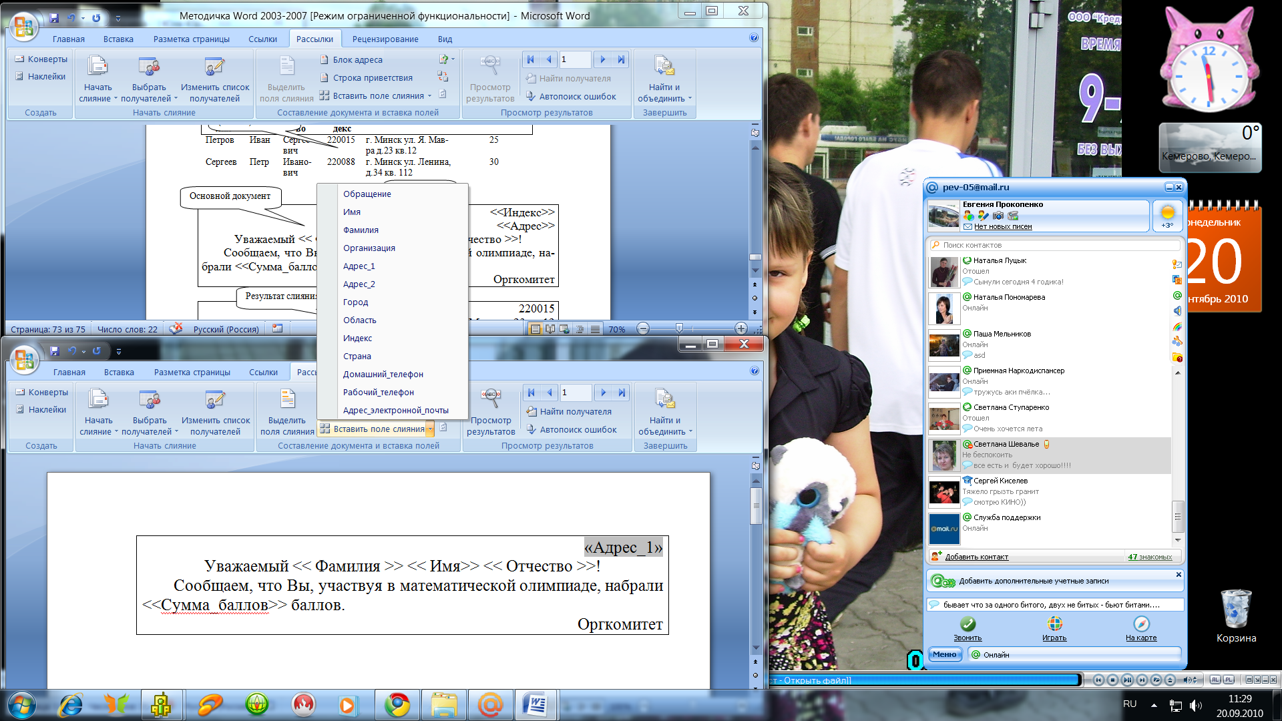Switch to Full Screen Reading view
Viewport: 1282px width, 721px height.
click(550, 328)
